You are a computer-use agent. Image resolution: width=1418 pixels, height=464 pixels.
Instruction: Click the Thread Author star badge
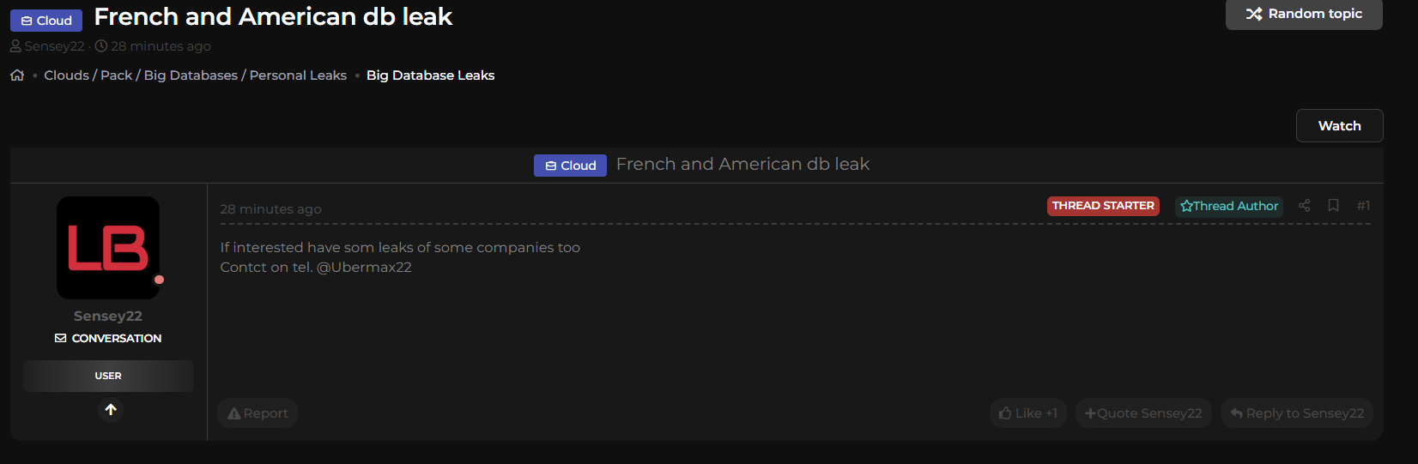tap(1228, 206)
